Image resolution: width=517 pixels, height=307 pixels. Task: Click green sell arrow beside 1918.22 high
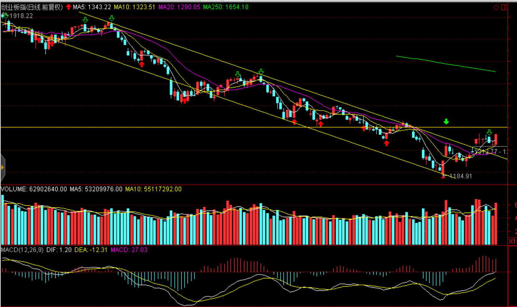[5, 15]
